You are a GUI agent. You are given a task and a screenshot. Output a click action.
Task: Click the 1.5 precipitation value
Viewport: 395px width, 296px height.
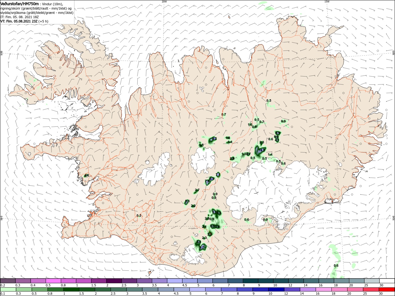pos(201,145)
